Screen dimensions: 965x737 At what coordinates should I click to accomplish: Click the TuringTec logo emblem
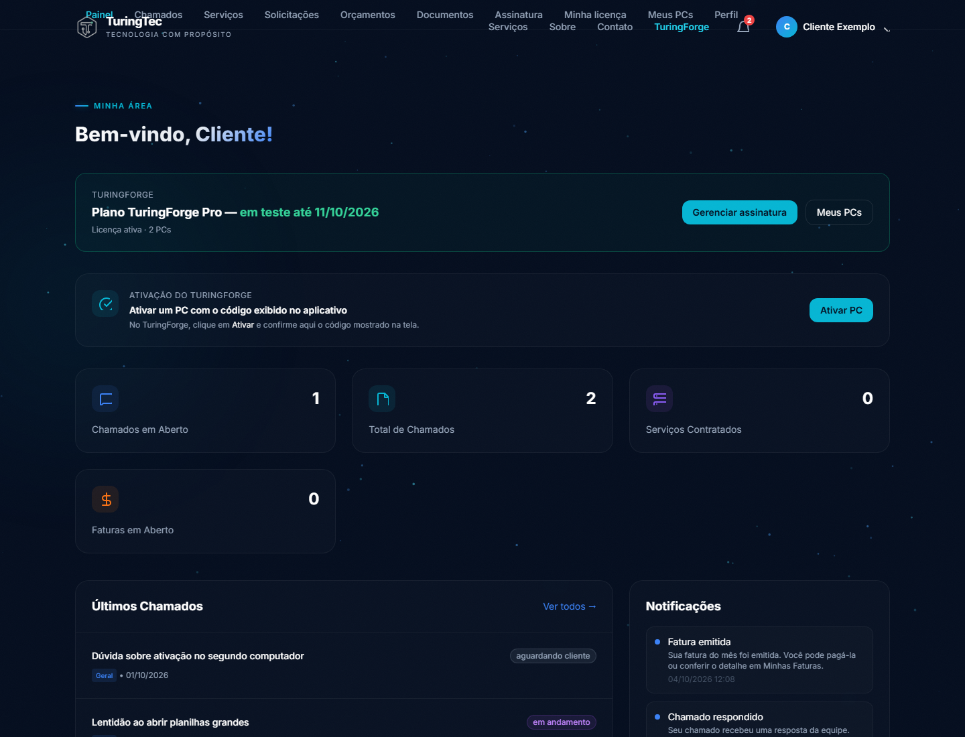[87, 27]
